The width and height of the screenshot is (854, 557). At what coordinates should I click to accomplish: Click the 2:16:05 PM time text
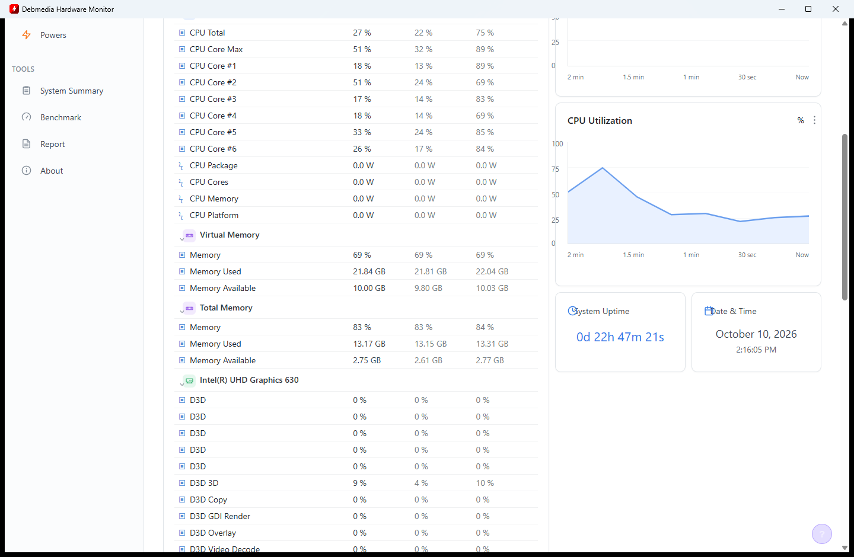click(756, 350)
